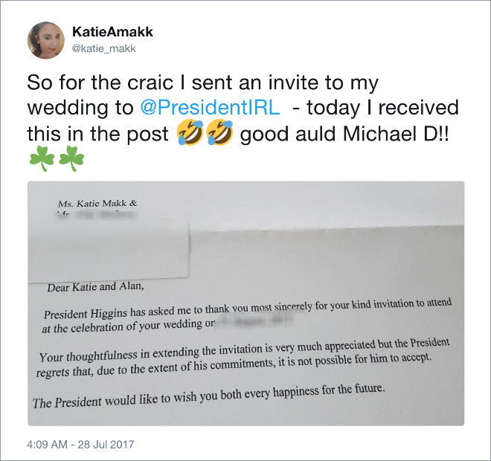Image resolution: width=491 pixels, height=461 pixels.
Task: Visit the @katie_makk handle
Action: click(104, 48)
